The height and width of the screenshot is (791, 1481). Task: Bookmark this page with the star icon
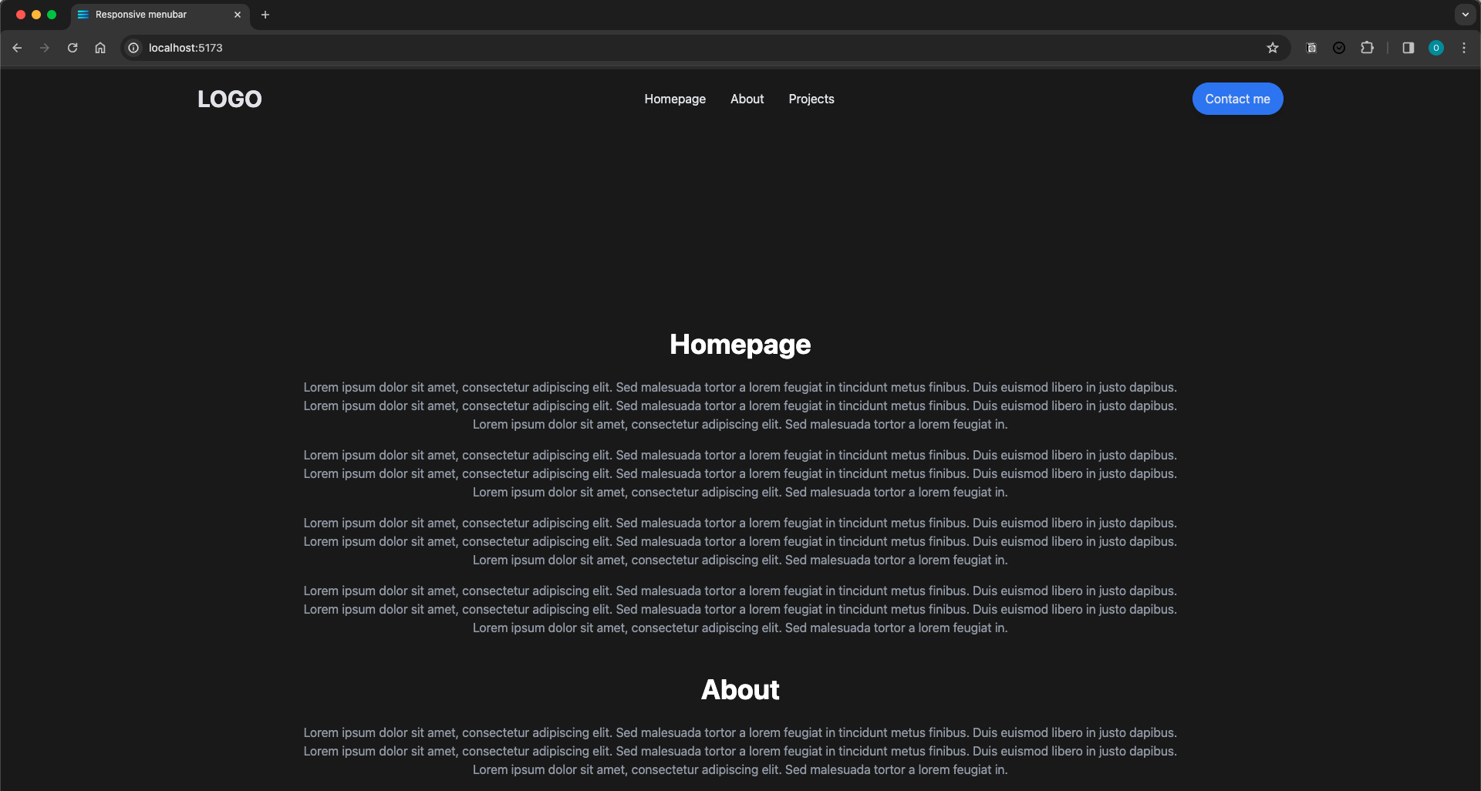click(1273, 48)
